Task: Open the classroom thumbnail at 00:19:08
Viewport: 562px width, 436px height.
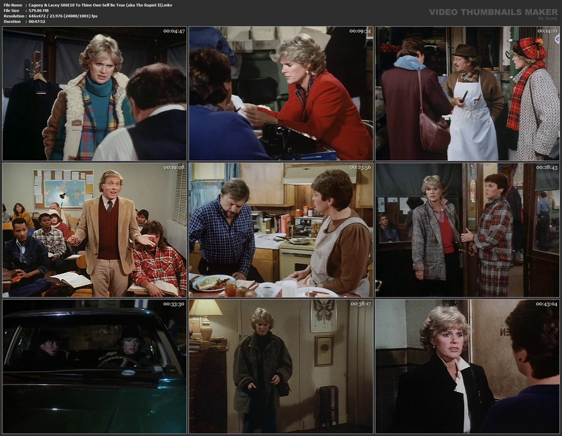Action: [x=94, y=230]
